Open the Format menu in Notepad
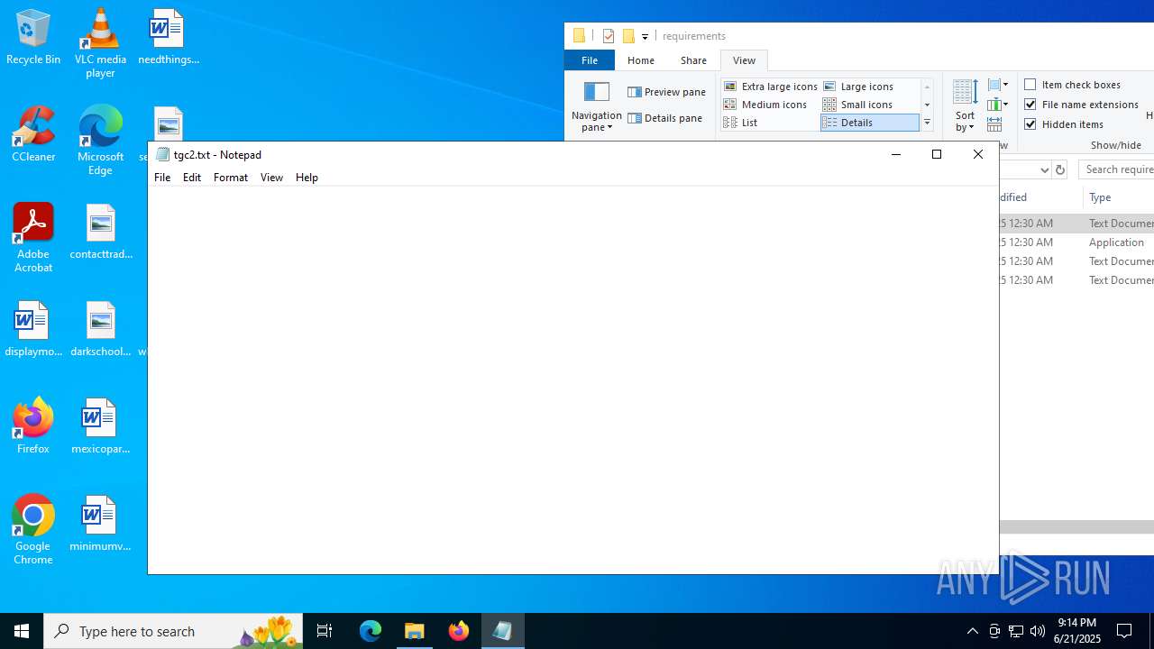Image resolution: width=1154 pixels, height=649 pixels. click(231, 178)
